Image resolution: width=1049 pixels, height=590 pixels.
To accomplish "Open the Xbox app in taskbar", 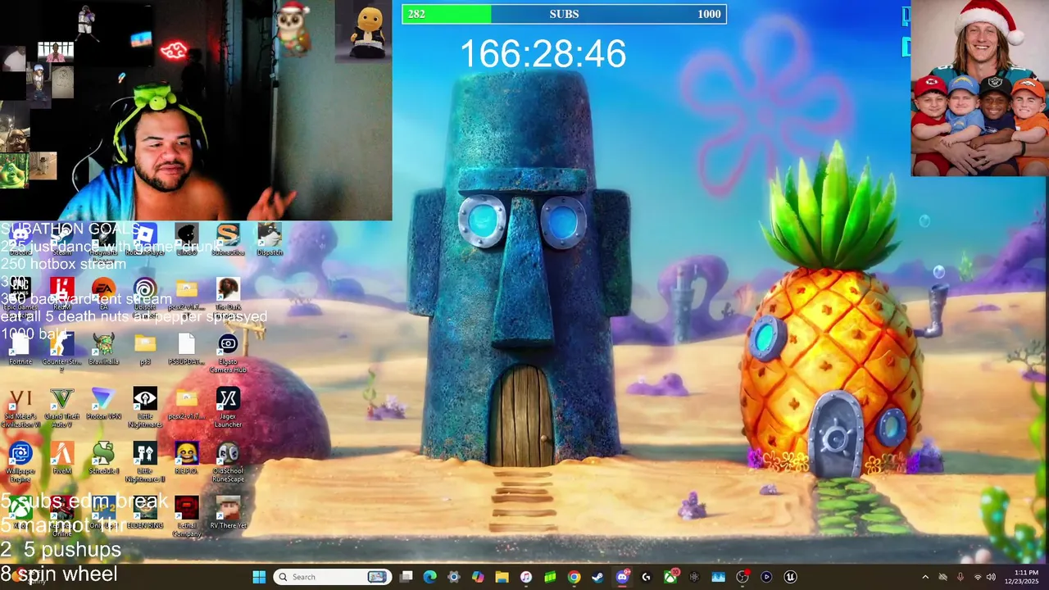I will (x=669, y=577).
